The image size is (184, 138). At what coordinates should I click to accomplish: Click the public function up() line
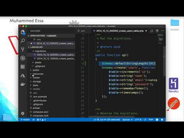coord(112,55)
